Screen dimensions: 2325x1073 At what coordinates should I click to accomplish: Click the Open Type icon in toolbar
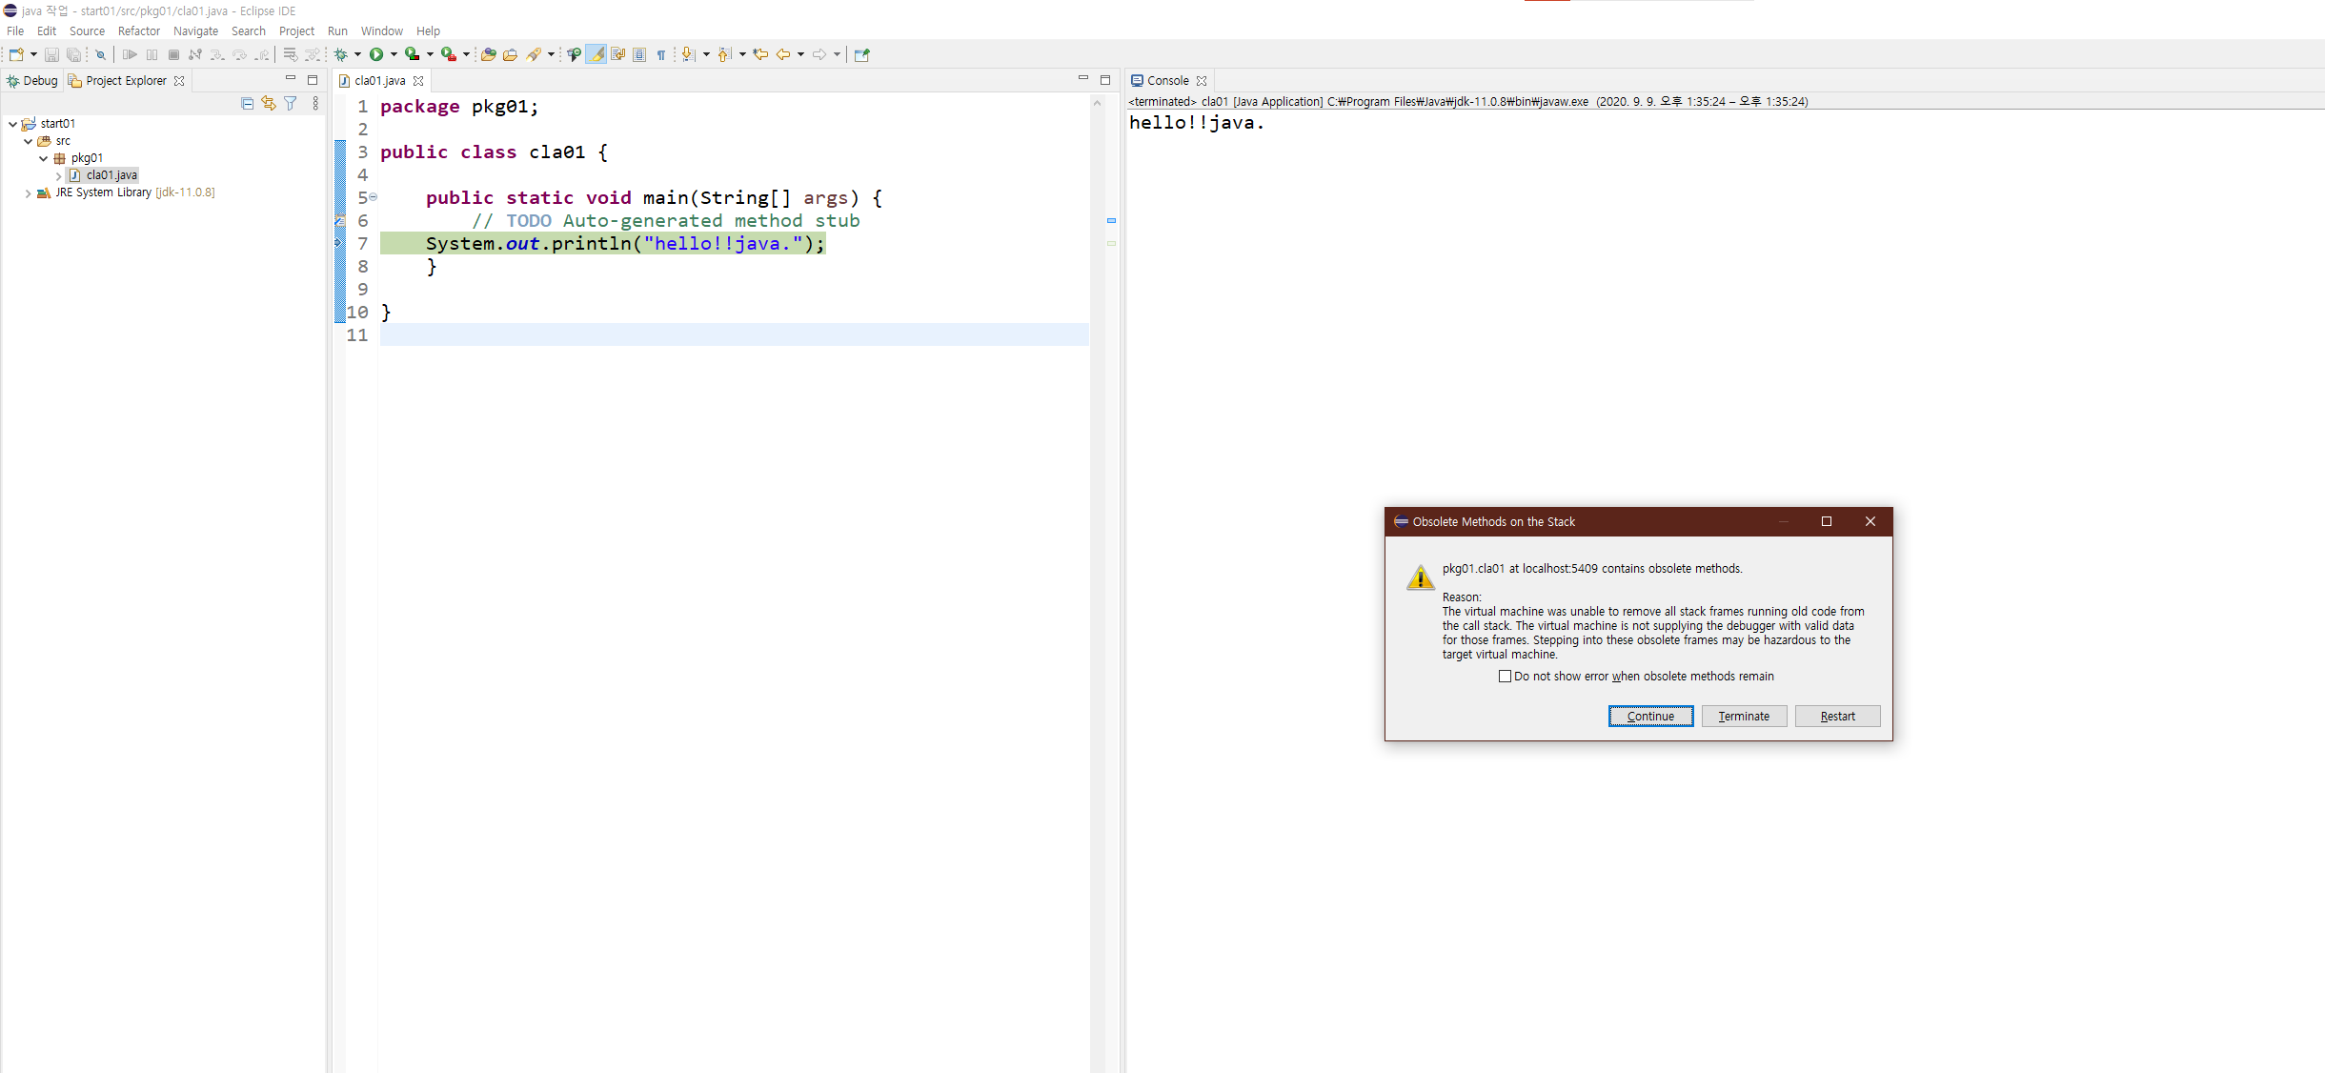[488, 54]
